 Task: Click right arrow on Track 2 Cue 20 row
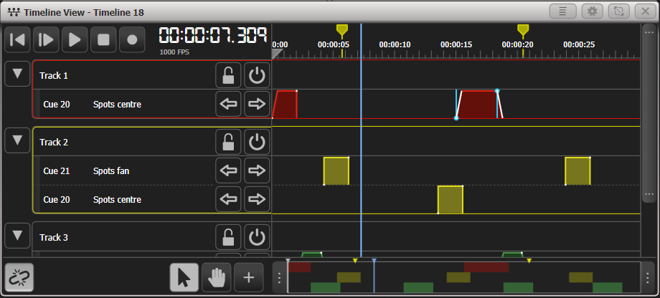(x=257, y=199)
